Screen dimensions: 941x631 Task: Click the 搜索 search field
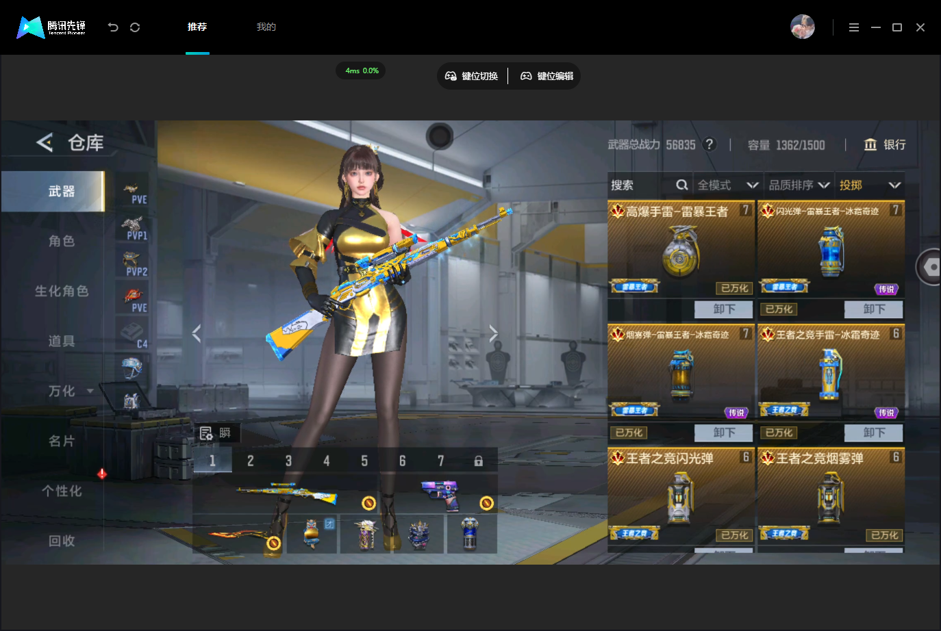click(x=649, y=185)
